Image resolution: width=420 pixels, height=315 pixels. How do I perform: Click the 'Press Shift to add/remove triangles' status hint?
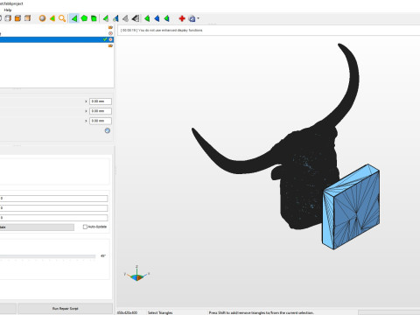262,312
